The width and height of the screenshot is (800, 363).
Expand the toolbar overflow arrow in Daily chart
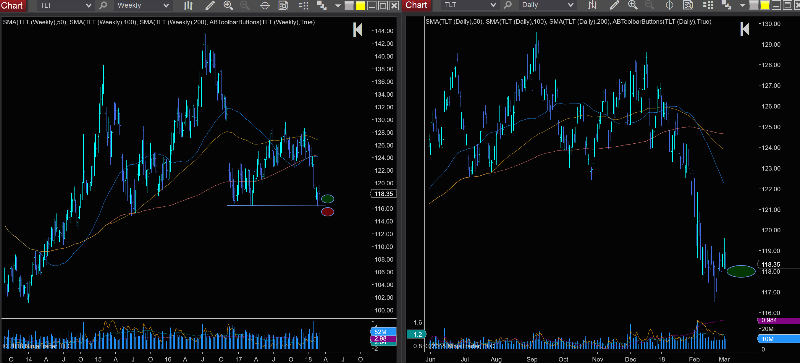(743, 5)
